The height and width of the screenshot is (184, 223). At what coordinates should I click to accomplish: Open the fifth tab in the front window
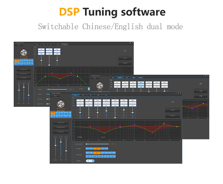click(x=106, y=95)
